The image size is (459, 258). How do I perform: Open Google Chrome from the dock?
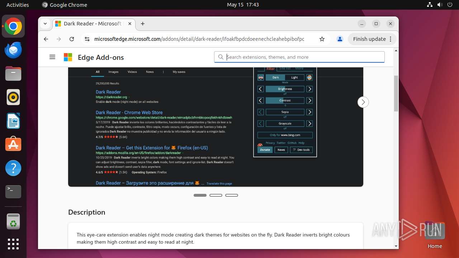[x=13, y=27]
